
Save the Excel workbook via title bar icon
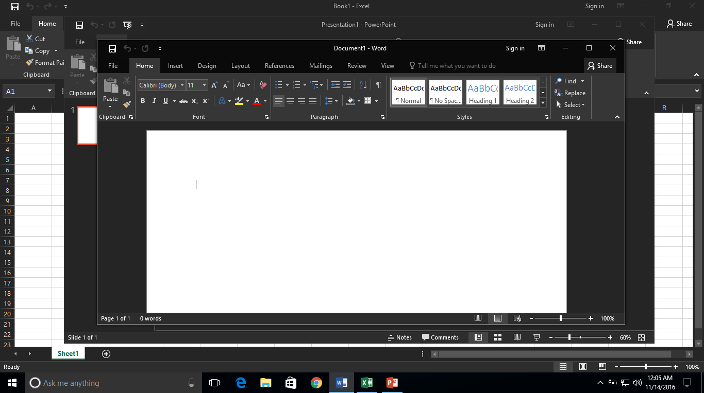(15, 7)
